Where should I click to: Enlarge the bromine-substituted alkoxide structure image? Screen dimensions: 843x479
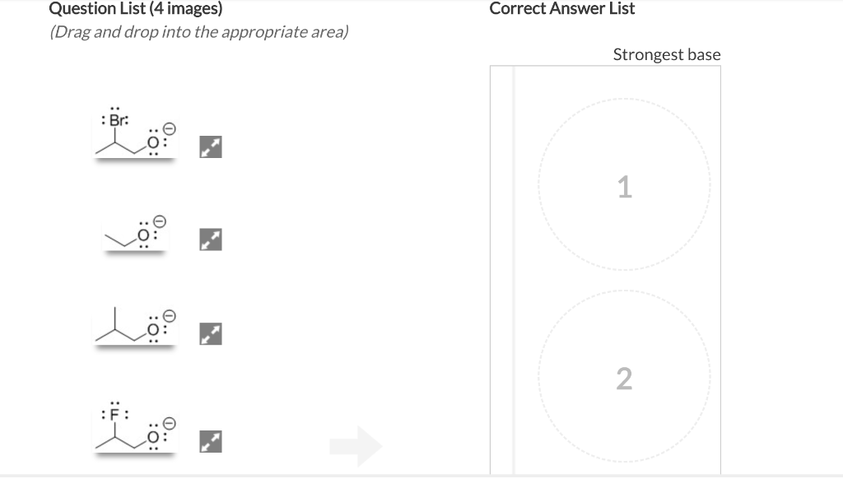pos(209,146)
